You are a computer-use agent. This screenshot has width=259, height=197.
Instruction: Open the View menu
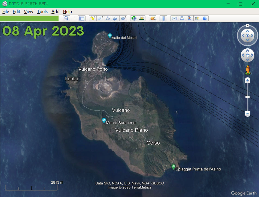[x=28, y=11]
